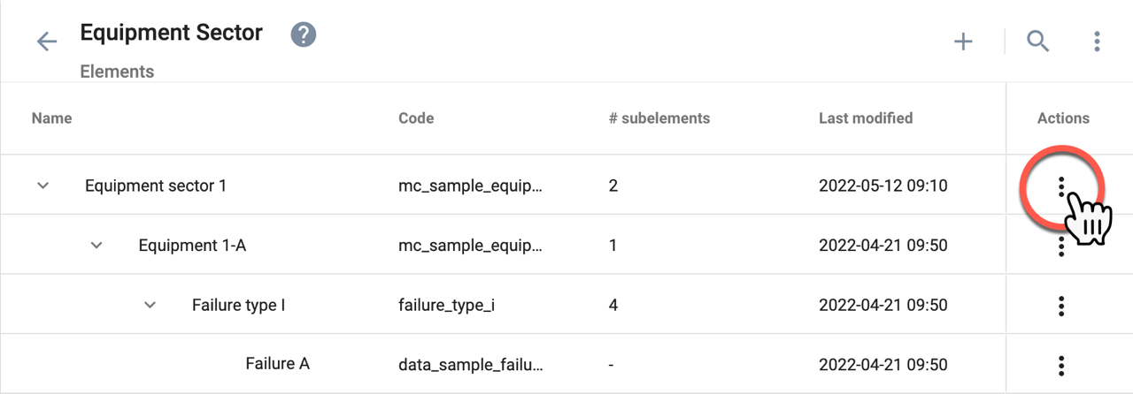Sort by Last modified column header
Viewport: 1133px width, 394px height.
coord(866,117)
